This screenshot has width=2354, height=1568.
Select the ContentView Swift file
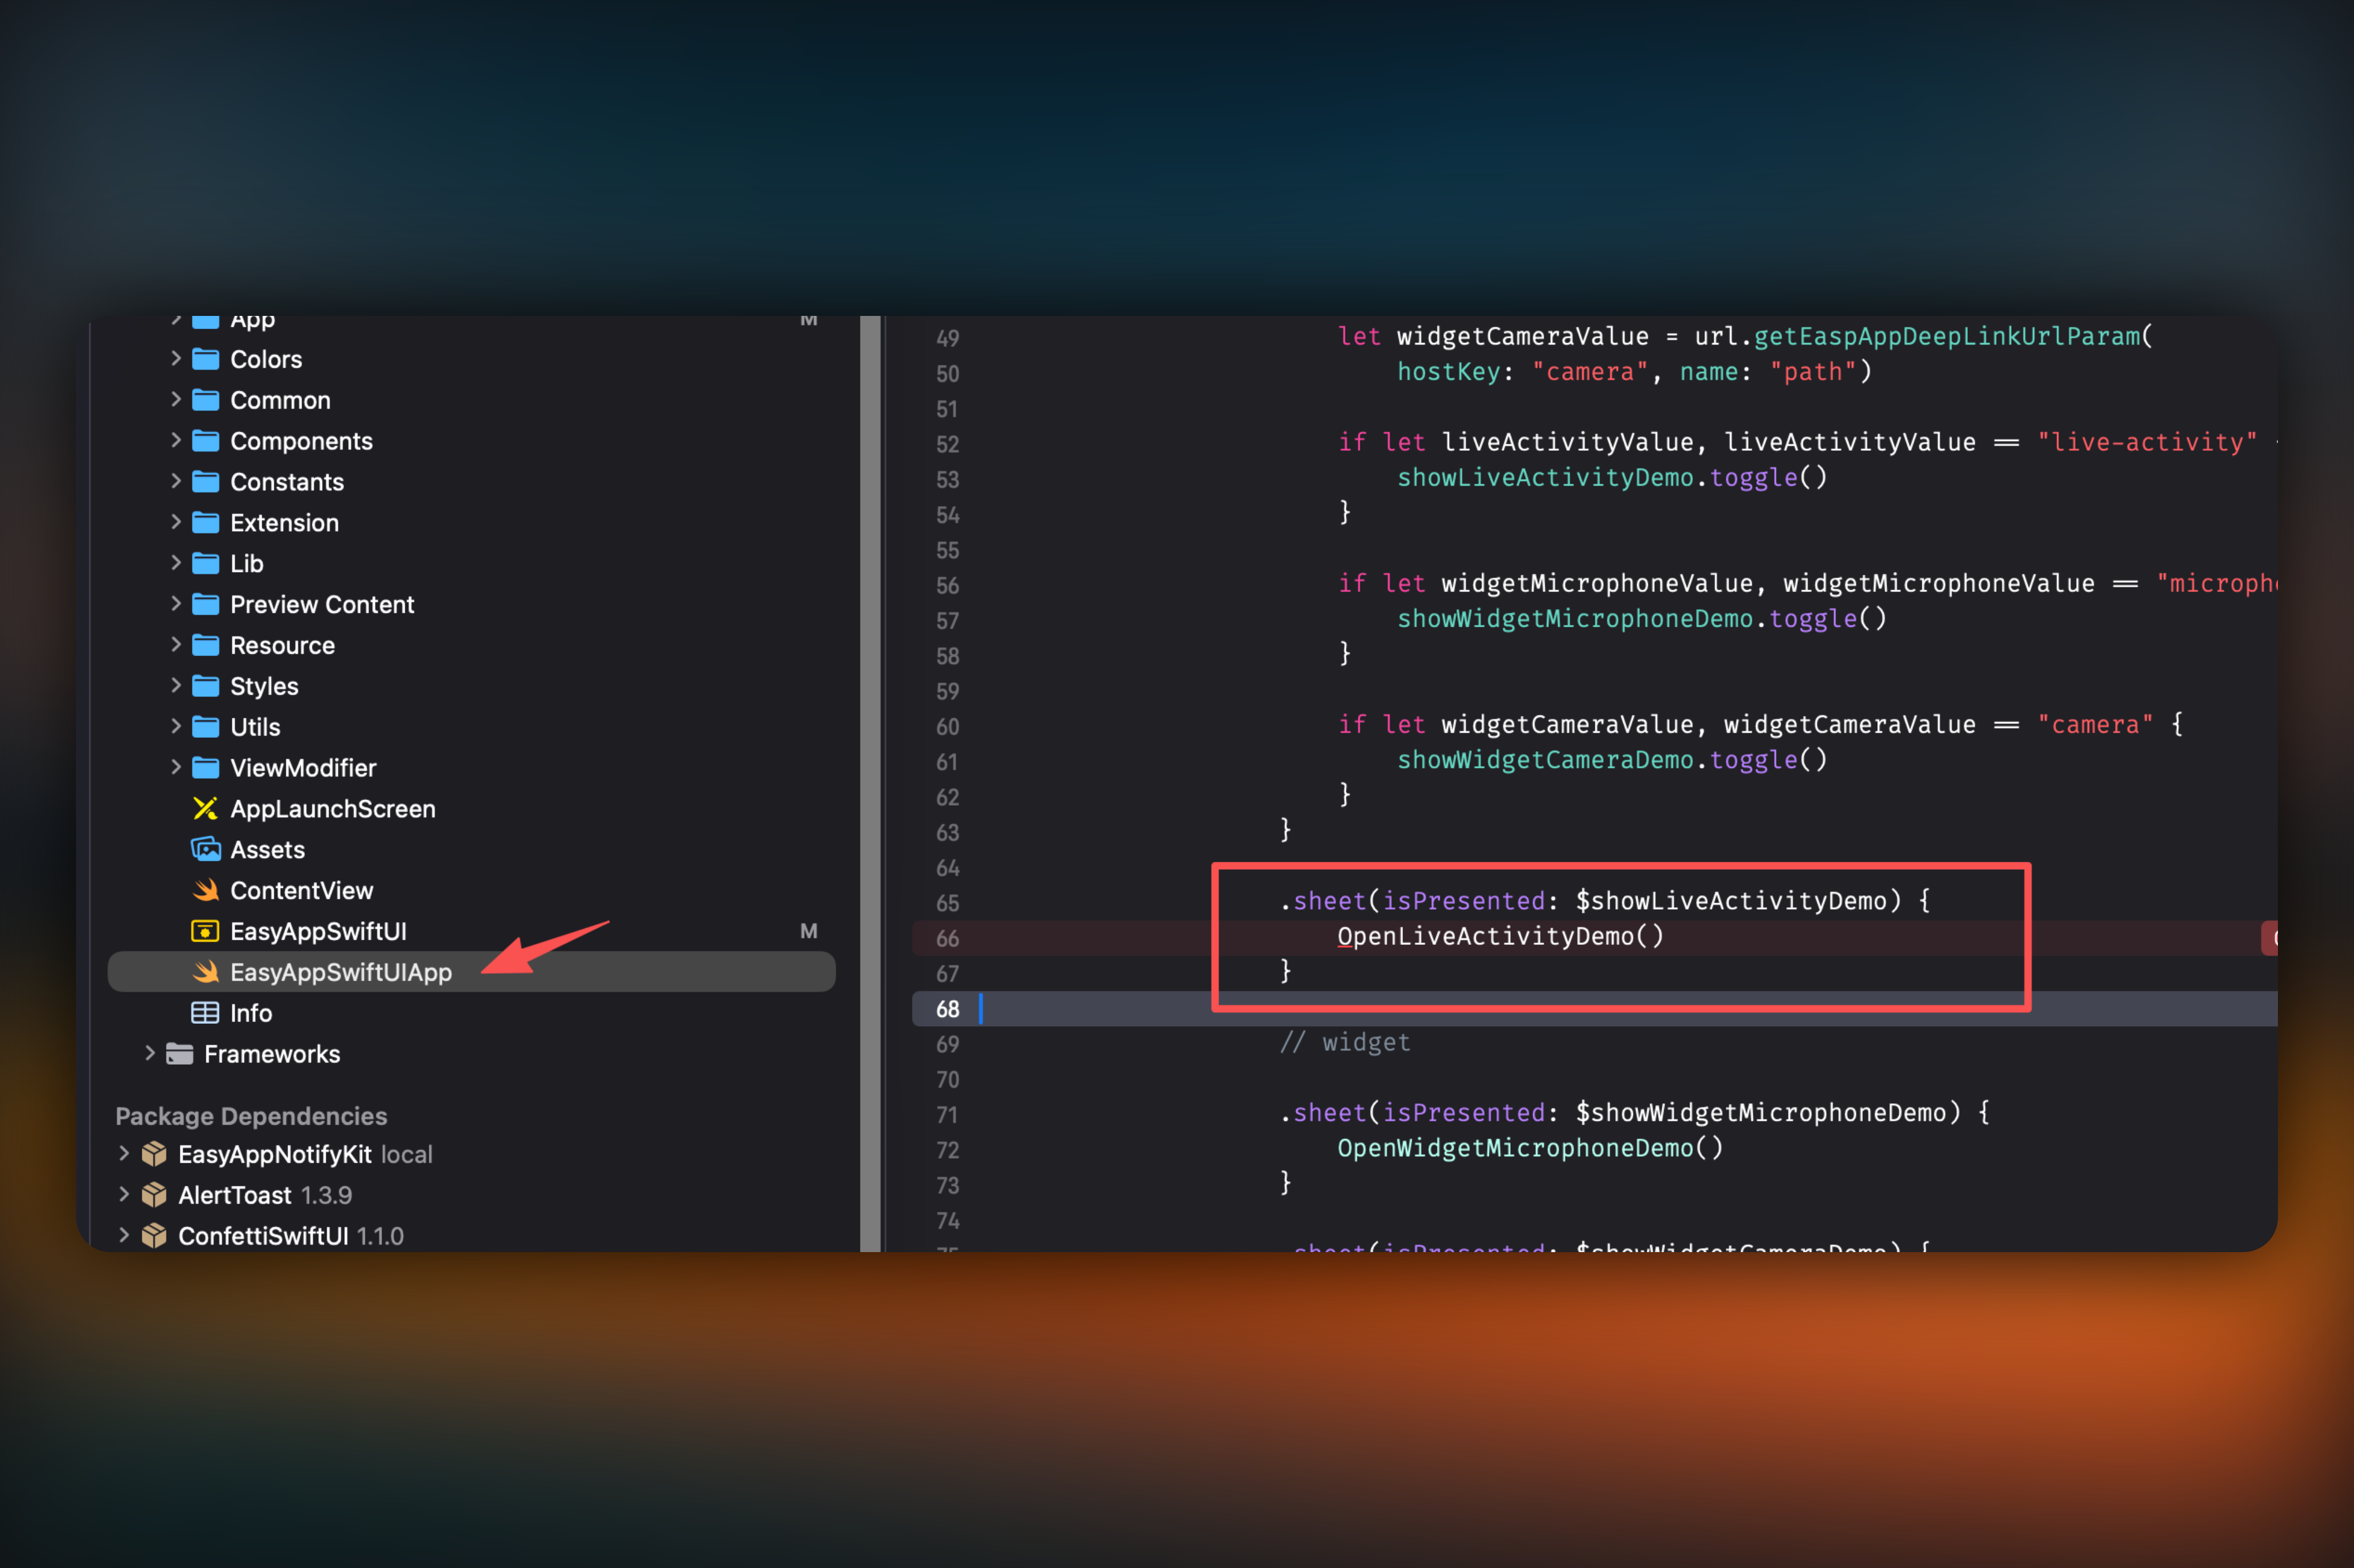pyautogui.click(x=302, y=890)
